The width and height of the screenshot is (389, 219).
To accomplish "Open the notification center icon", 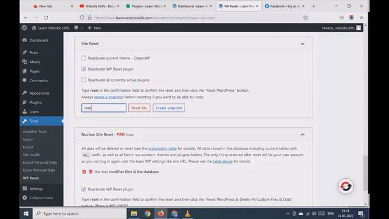I will [x=361, y=214].
